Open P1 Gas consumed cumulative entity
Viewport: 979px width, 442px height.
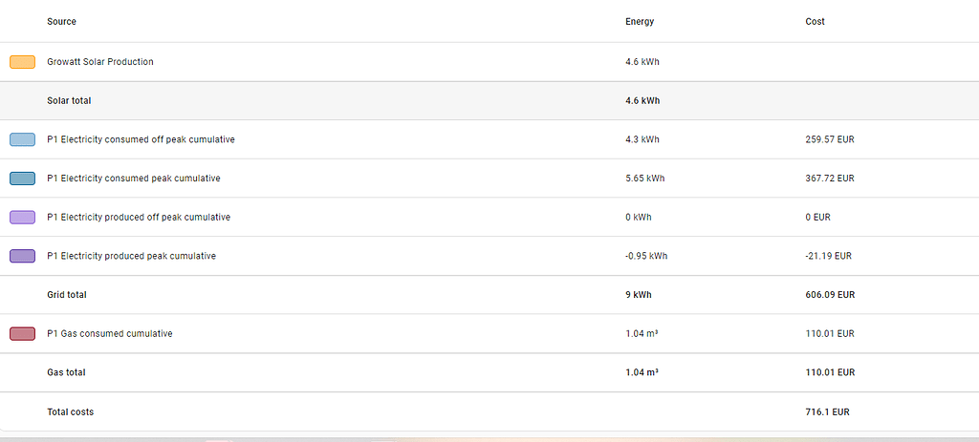click(x=110, y=334)
